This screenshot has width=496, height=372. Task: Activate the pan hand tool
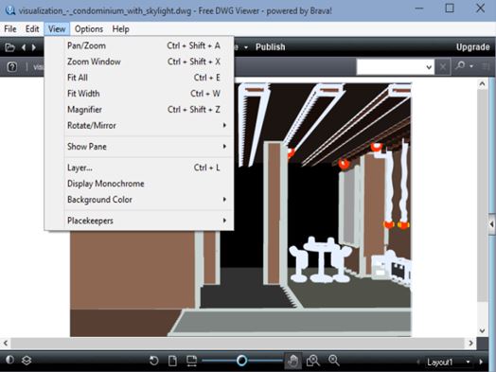tap(292, 361)
